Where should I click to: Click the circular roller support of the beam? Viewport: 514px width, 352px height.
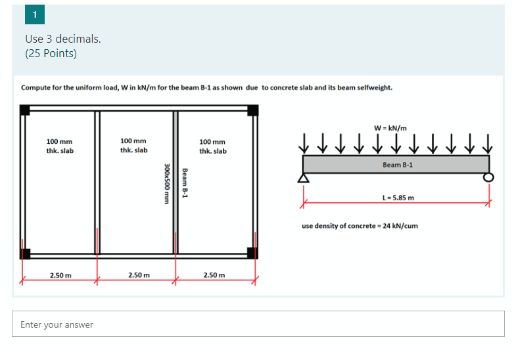(488, 177)
